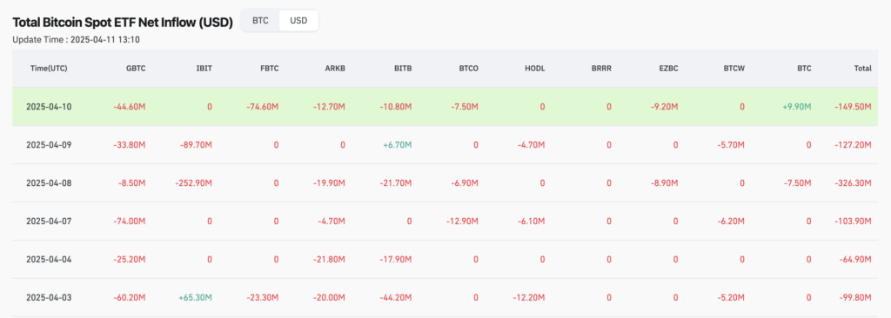Image resolution: width=891 pixels, height=318 pixels.
Task: Click the -127.20M total value
Action: 853,145
